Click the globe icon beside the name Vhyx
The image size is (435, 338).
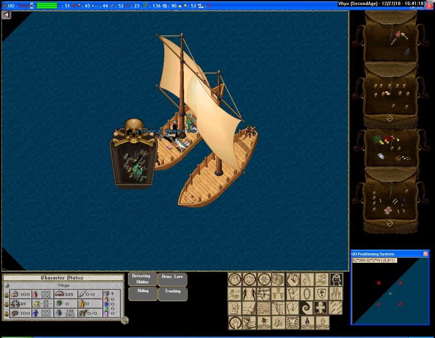point(7,285)
